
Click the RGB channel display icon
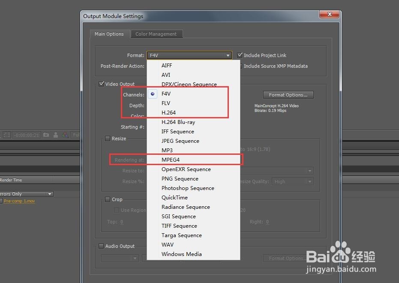tap(65, 135)
